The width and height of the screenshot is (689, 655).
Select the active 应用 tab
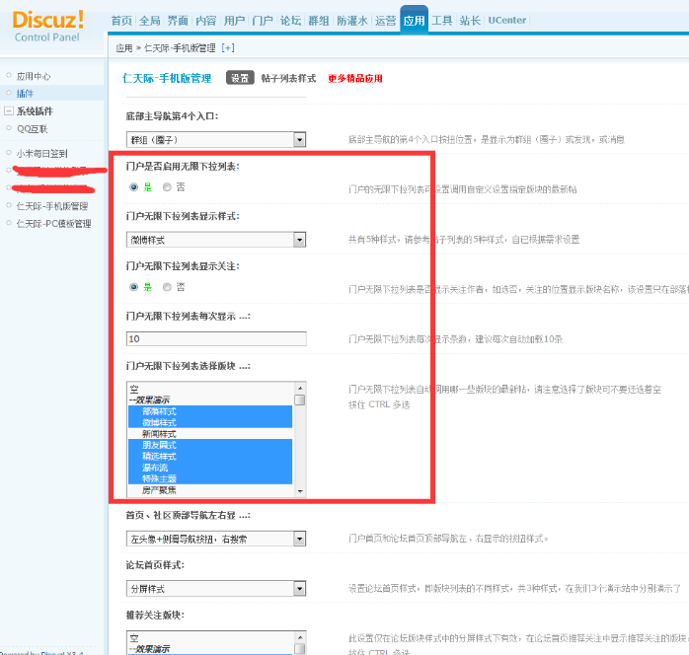point(414,21)
